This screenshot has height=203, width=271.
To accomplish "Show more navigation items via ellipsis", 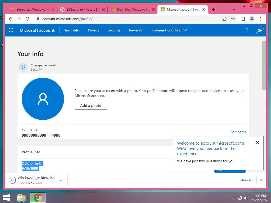I will [x=198, y=30].
